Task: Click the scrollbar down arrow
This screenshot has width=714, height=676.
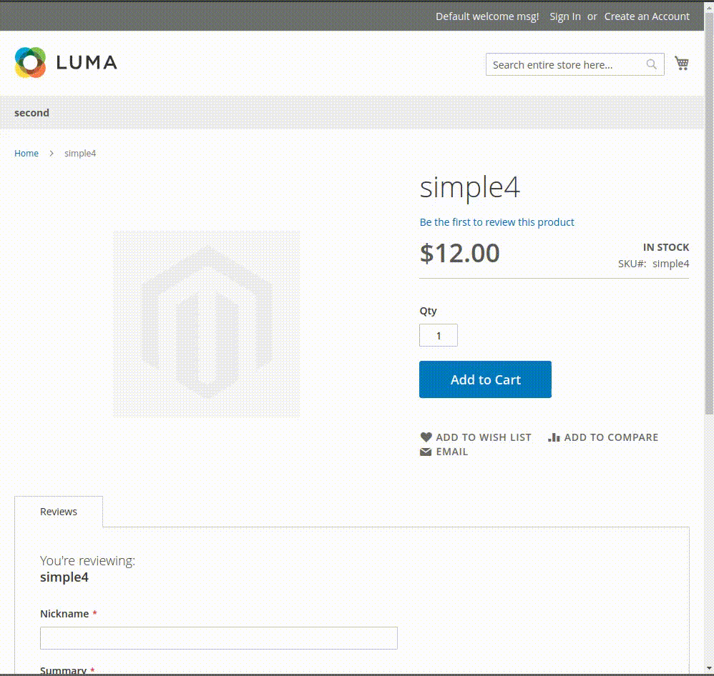Action: click(x=709, y=669)
